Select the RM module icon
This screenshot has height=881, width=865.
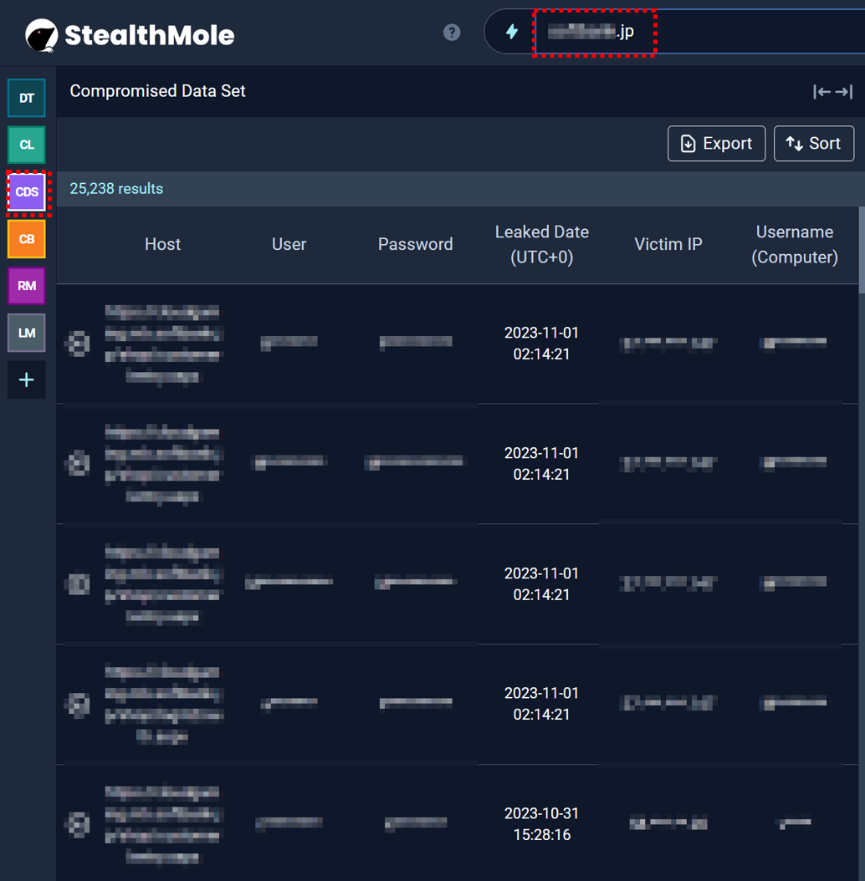tap(27, 286)
